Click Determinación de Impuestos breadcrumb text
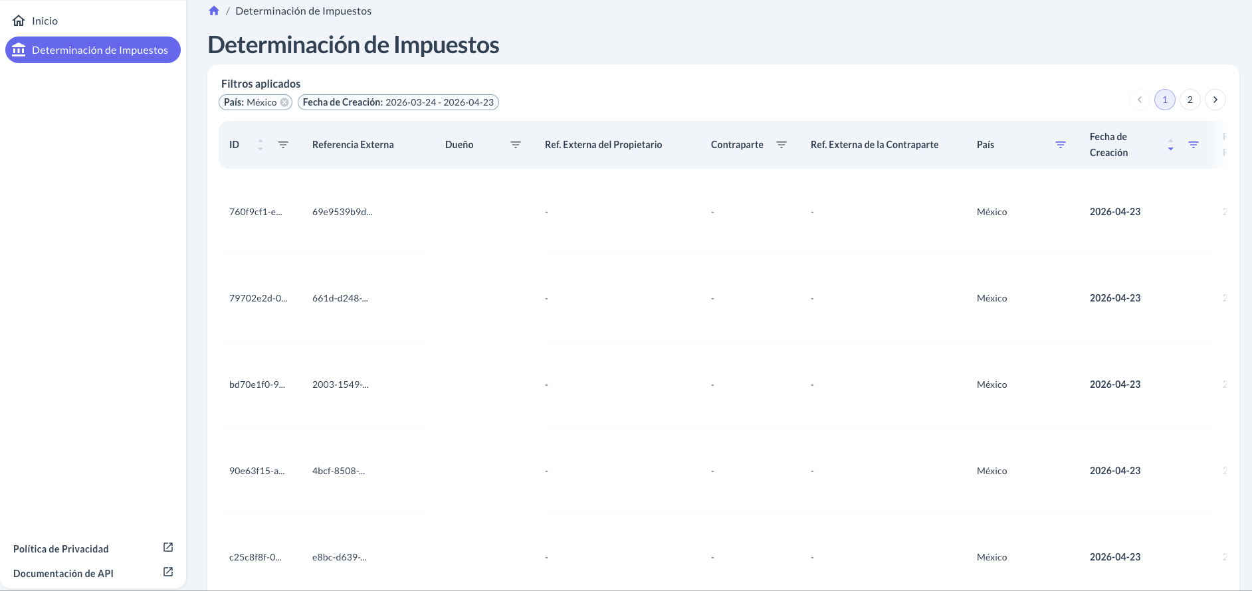This screenshot has width=1252, height=591. 303,11
